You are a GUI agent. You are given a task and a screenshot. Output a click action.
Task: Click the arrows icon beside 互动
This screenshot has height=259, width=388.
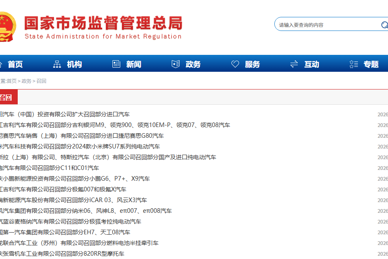294,64
